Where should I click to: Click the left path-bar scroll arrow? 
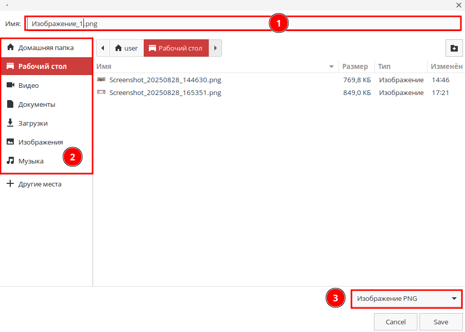click(x=103, y=48)
